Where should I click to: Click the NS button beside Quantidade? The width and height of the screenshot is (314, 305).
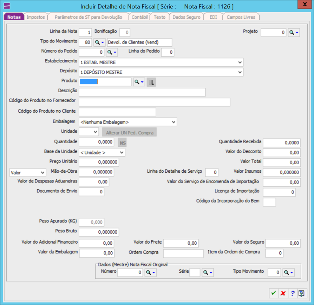pos(122,143)
